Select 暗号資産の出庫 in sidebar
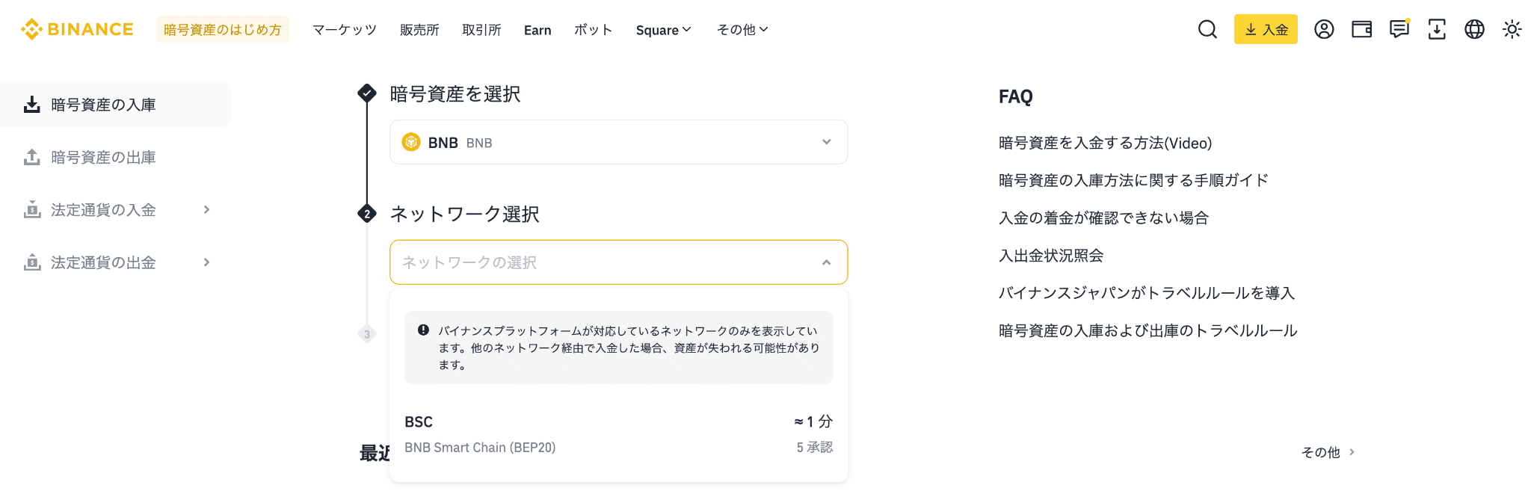The image size is (1531, 500). (103, 158)
